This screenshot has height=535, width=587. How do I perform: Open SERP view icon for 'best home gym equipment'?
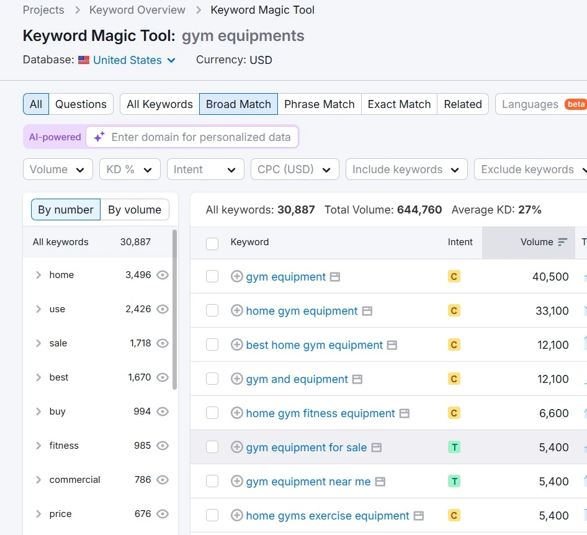click(392, 345)
